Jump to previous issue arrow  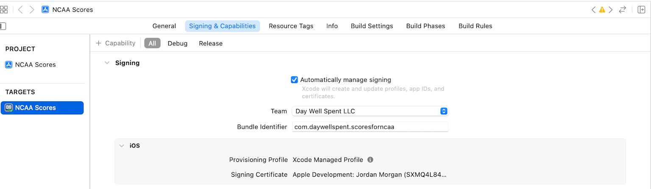[593, 9]
